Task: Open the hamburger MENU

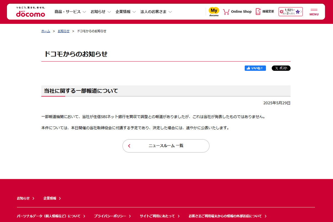Action: click(x=314, y=12)
